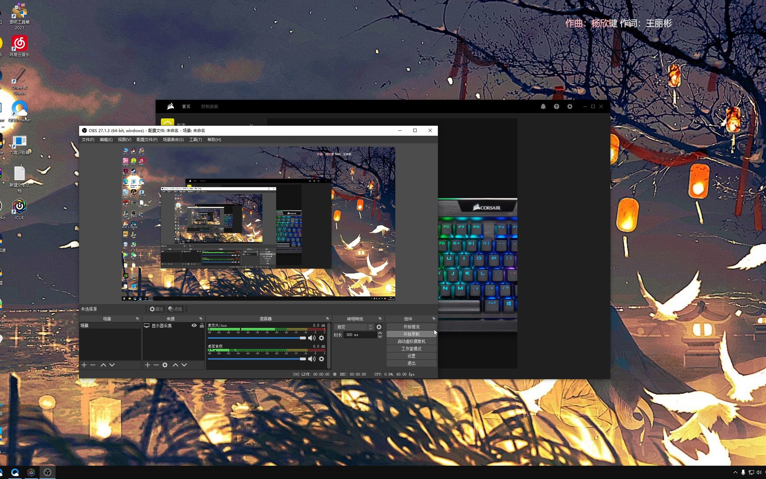Screen dimensions: 766x479
Task: Open 场景集合(S) menu in OBS
Action: coord(173,140)
